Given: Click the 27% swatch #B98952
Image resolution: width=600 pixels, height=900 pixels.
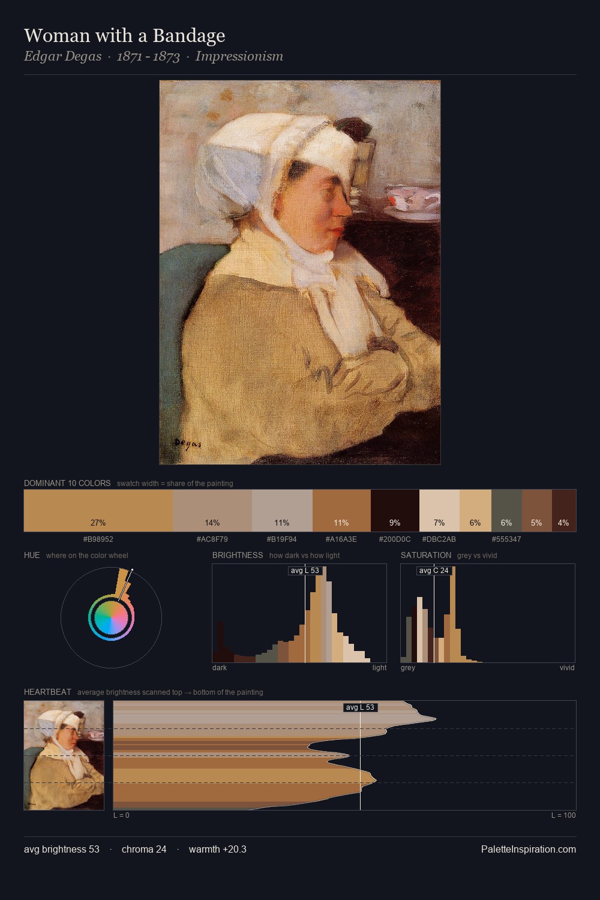Looking at the screenshot, I should (98, 511).
